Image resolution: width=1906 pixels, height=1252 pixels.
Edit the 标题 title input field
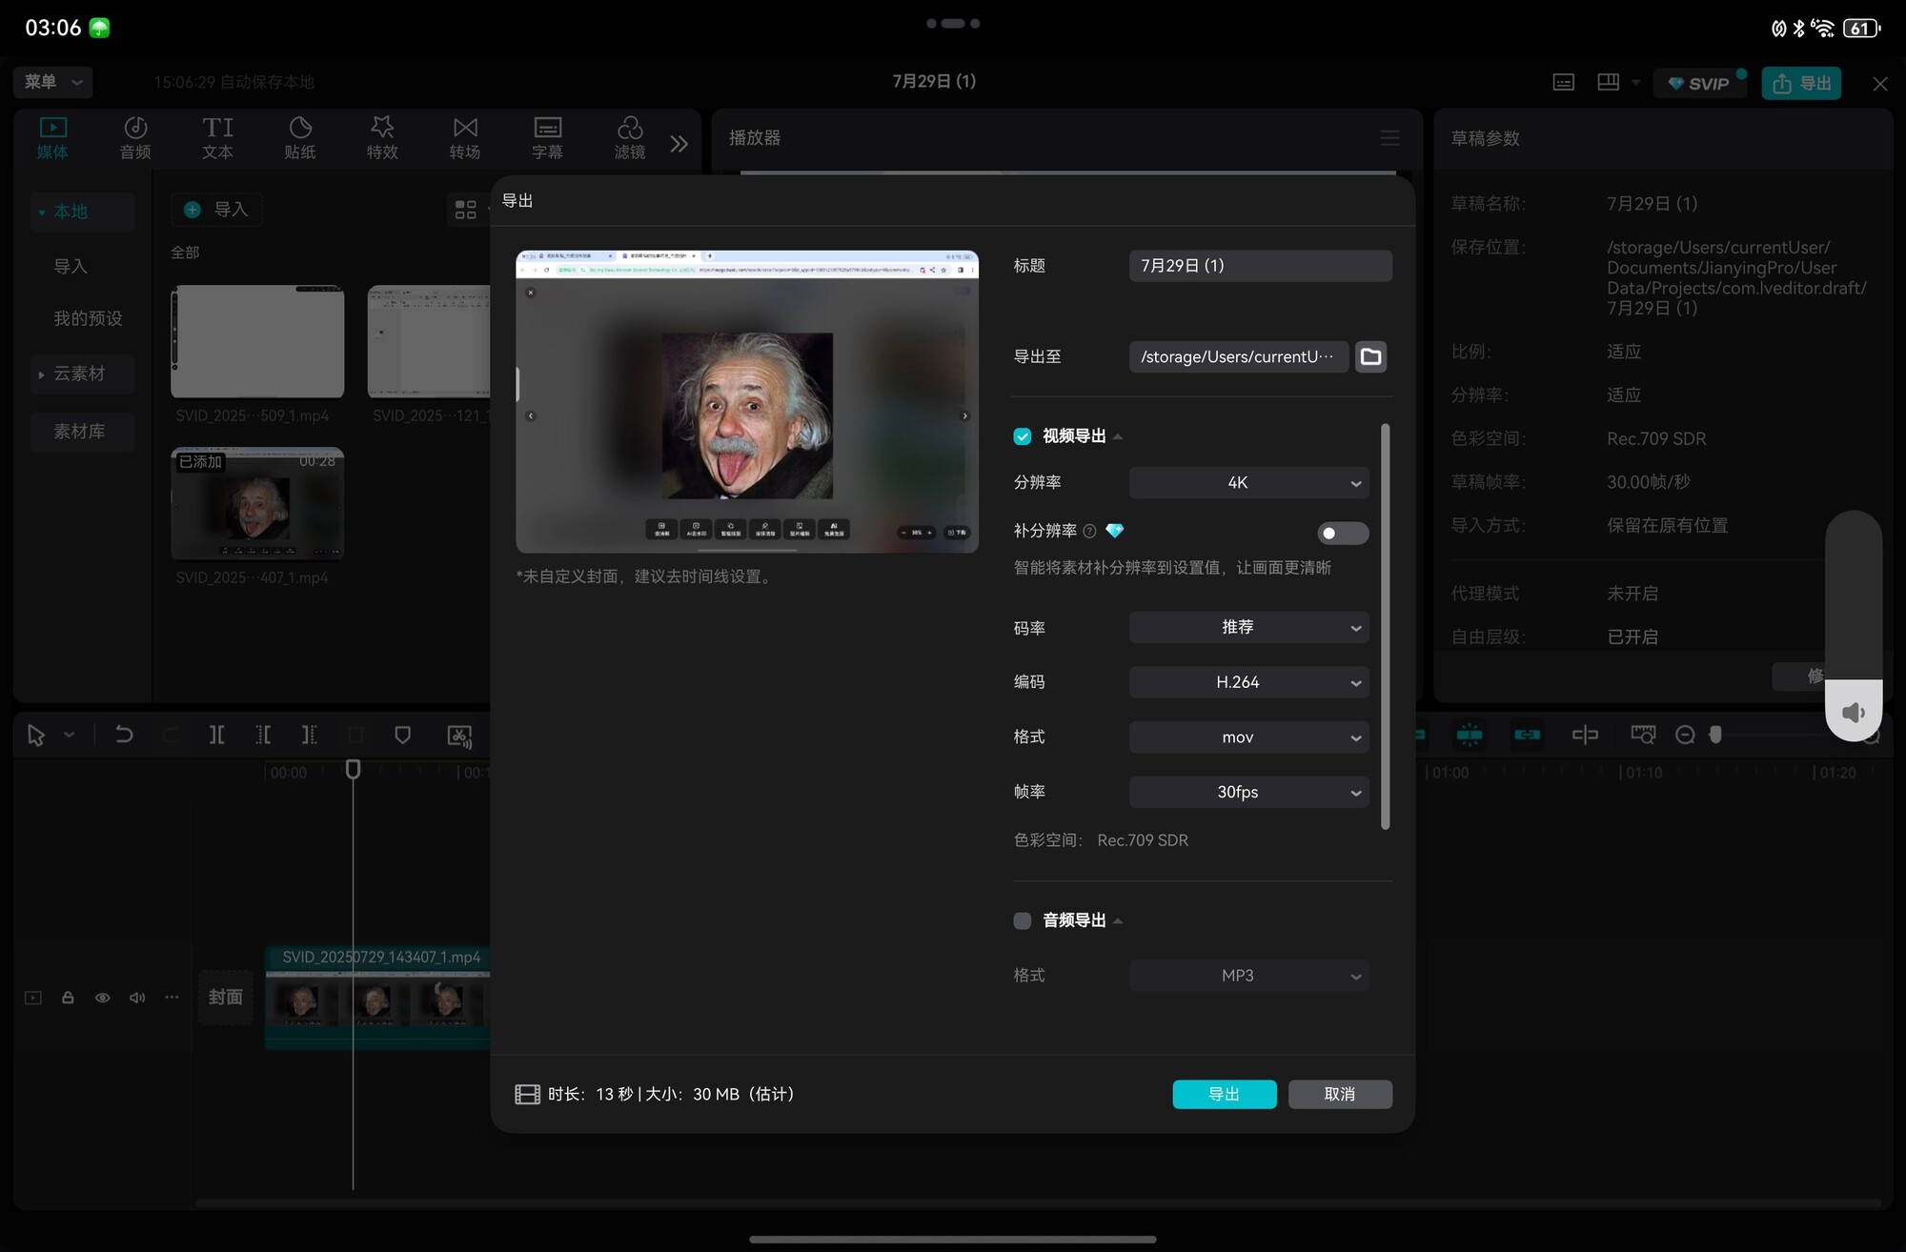(1261, 266)
